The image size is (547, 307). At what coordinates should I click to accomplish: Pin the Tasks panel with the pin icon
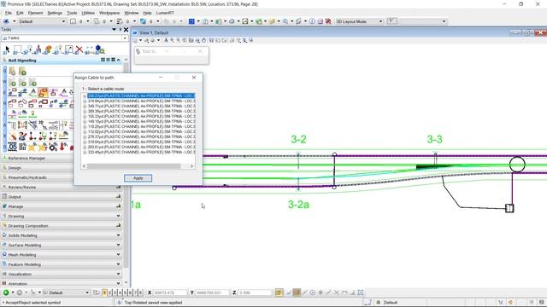coord(121,30)
